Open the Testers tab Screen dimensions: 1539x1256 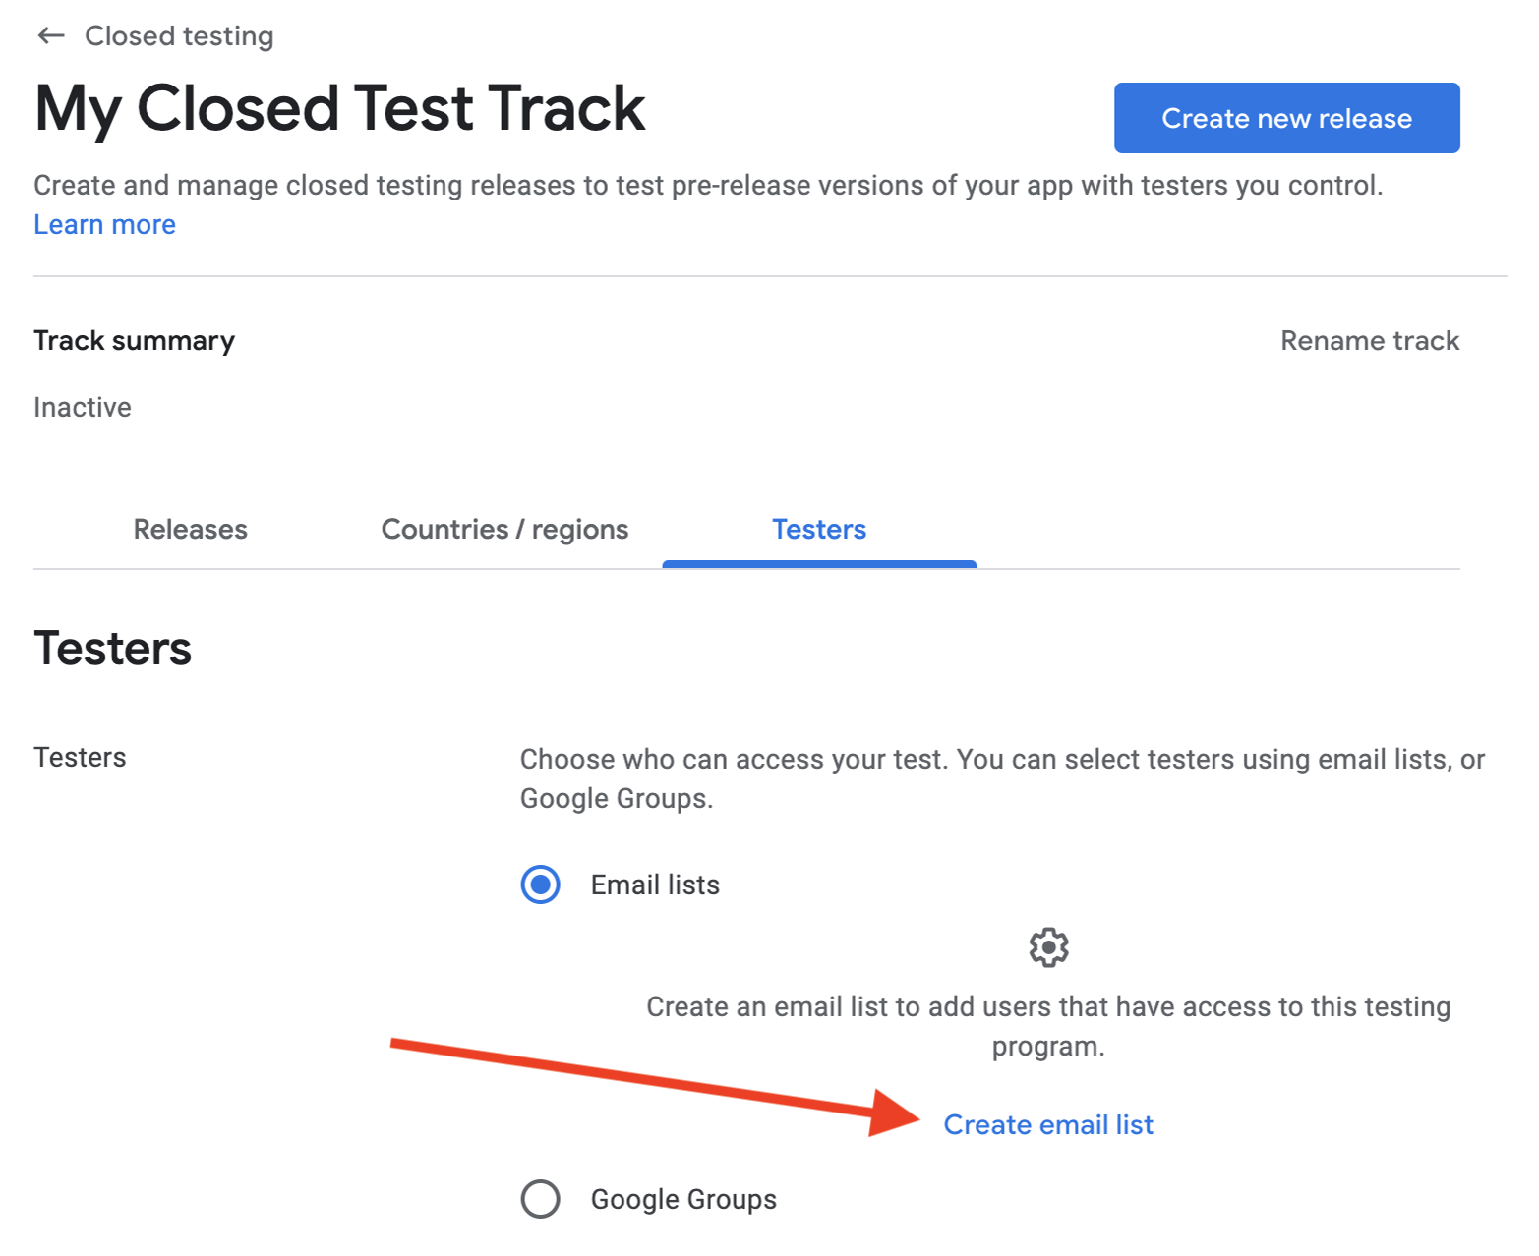[819, 530]
